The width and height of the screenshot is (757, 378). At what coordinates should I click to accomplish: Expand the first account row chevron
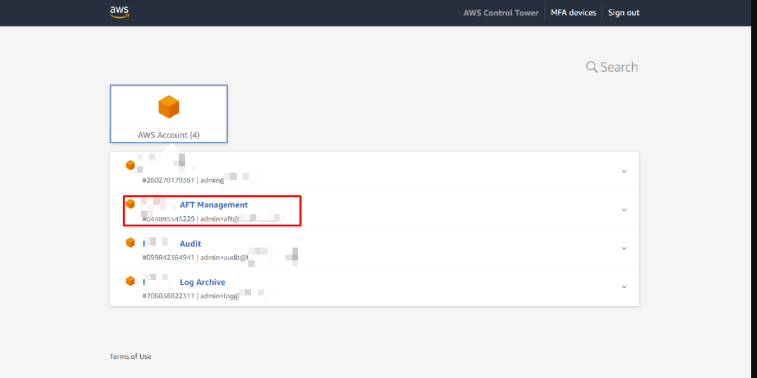[624, 171]
